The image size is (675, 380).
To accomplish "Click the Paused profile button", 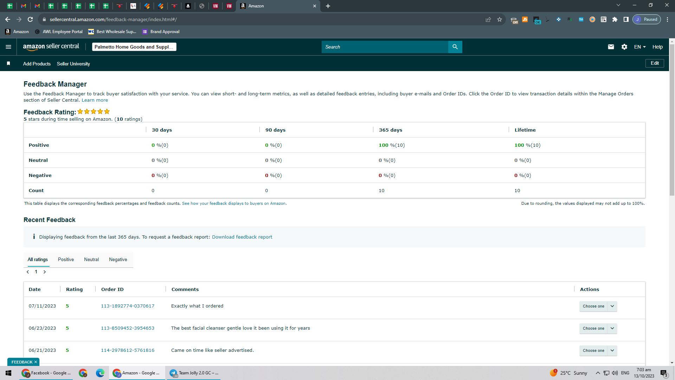I will [647, 19].
